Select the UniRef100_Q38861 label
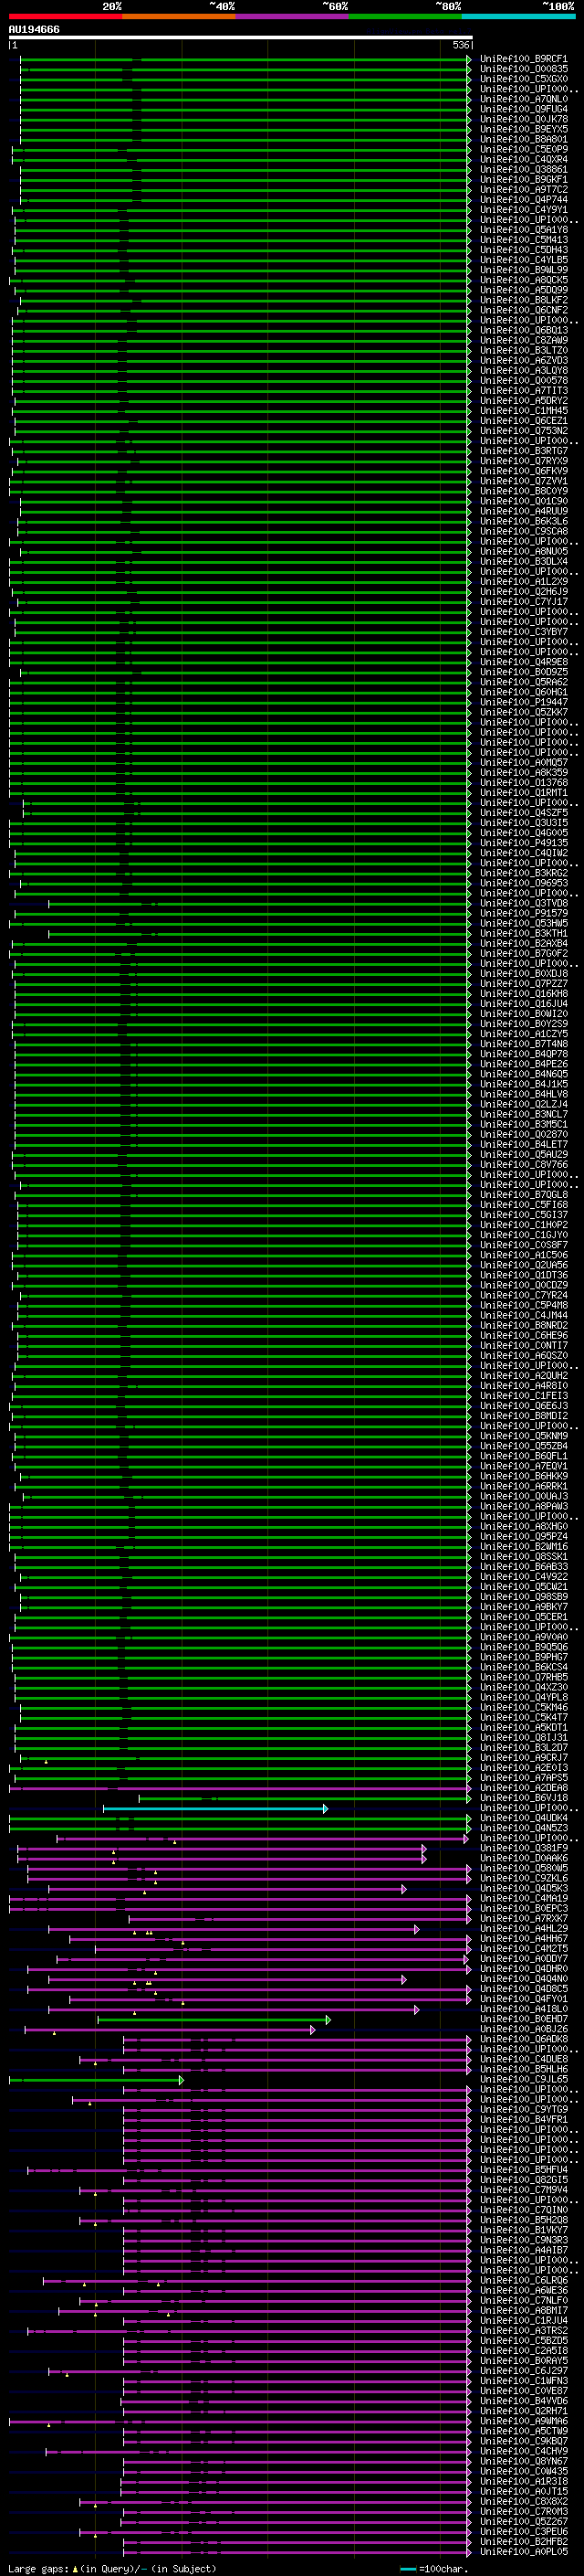Viewport: 584px width, 2576px height. 523,169
